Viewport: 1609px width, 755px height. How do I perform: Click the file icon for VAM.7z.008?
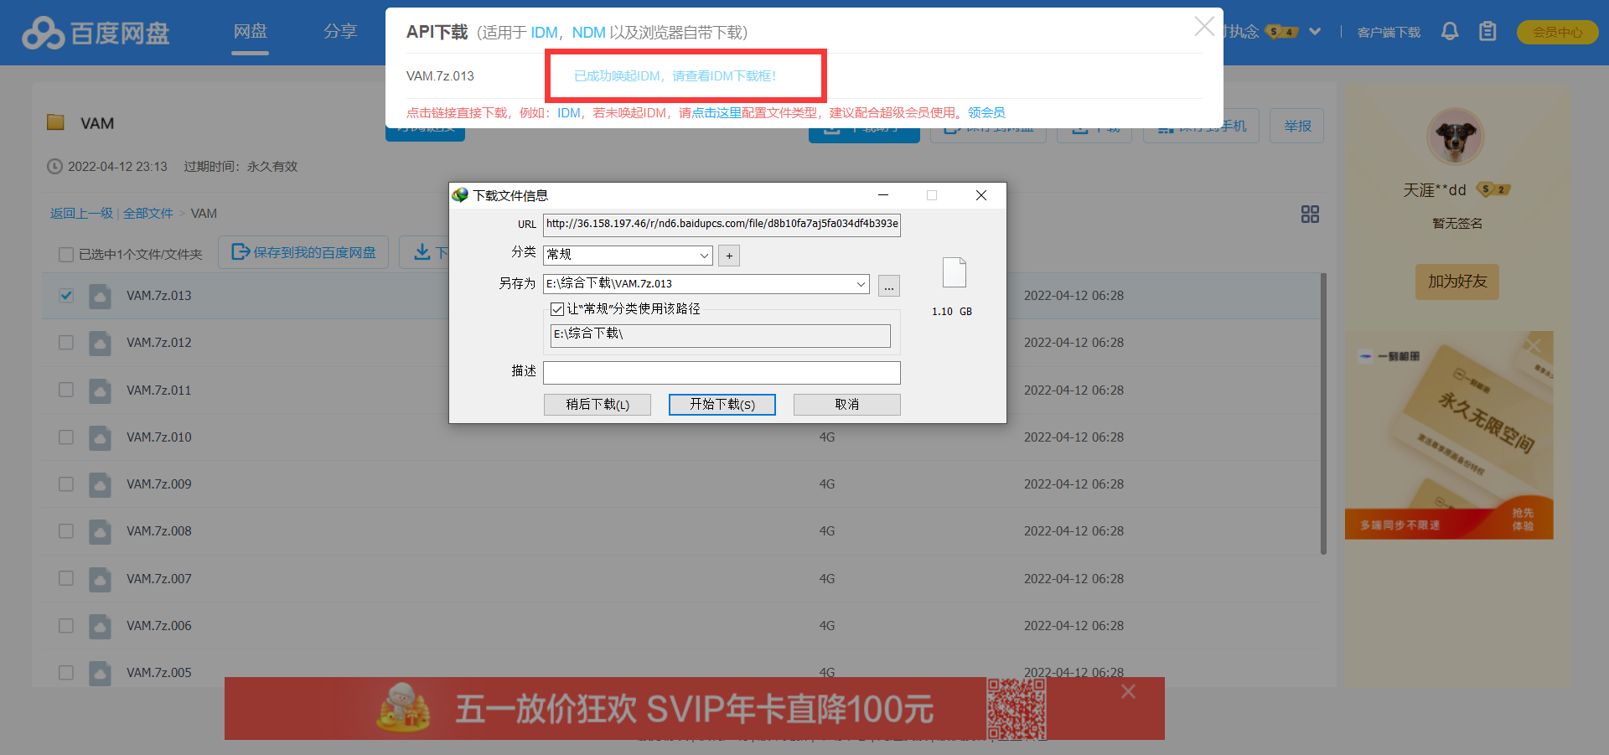coord(100,531)
